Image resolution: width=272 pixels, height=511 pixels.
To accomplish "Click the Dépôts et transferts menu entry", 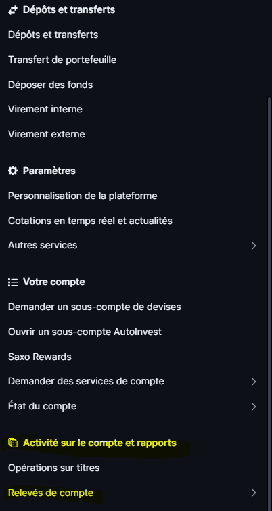I will click(x=53, y=35).
